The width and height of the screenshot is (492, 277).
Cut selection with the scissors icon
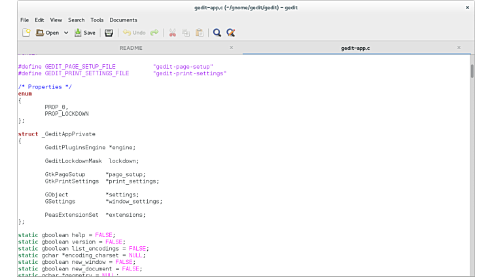[172, 33]
